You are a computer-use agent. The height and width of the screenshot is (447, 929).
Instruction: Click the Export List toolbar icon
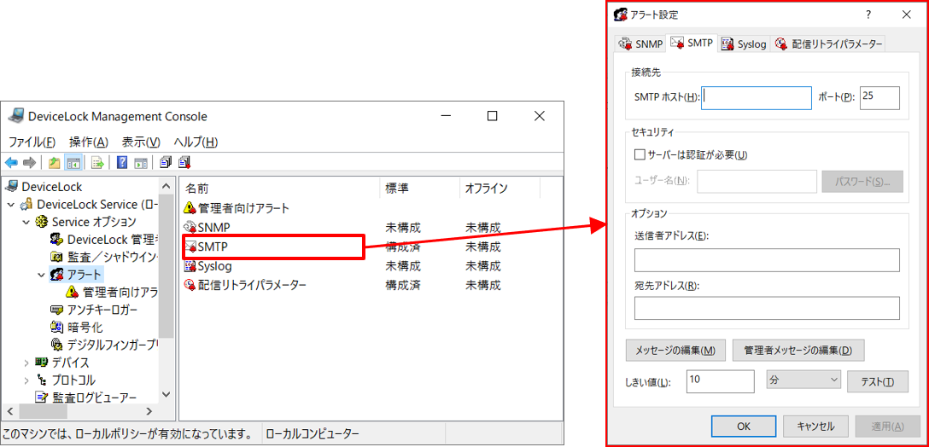click(97, 163)
